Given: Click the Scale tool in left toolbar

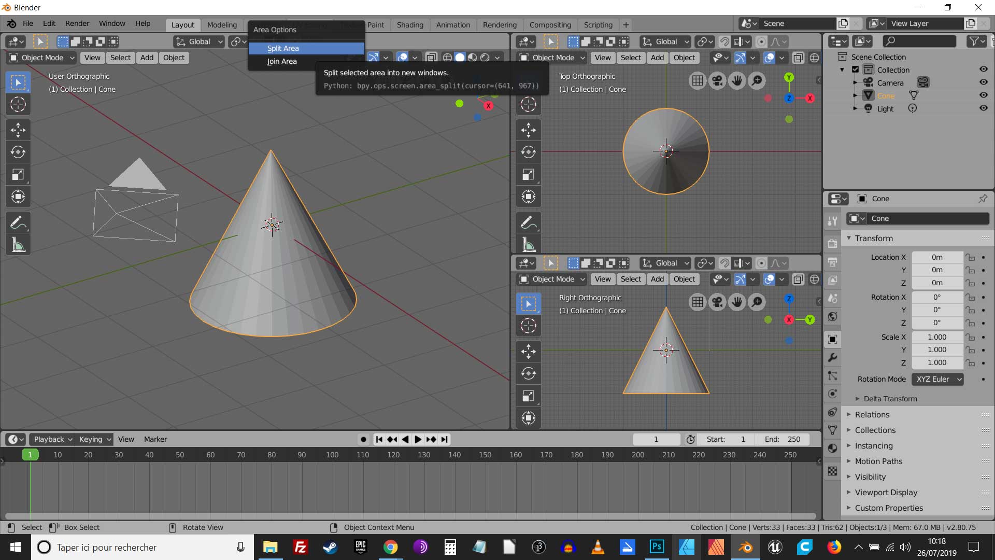Looking at the screenshot, I should click(x=18, y=175).
